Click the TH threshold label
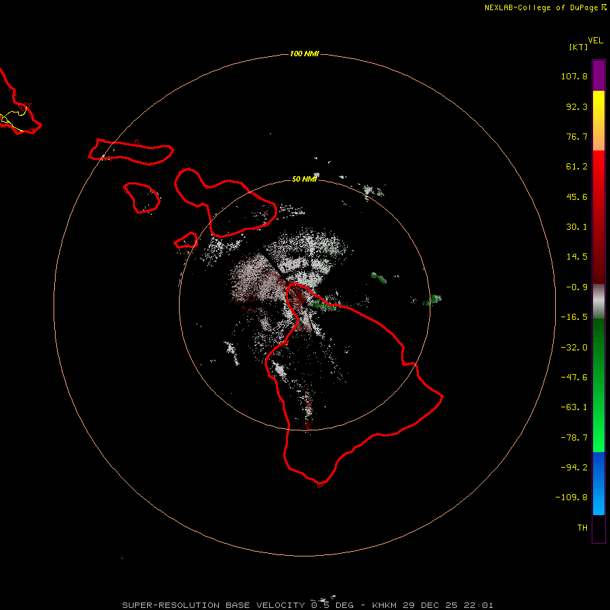Screen dimensions: 610x610 582,527
